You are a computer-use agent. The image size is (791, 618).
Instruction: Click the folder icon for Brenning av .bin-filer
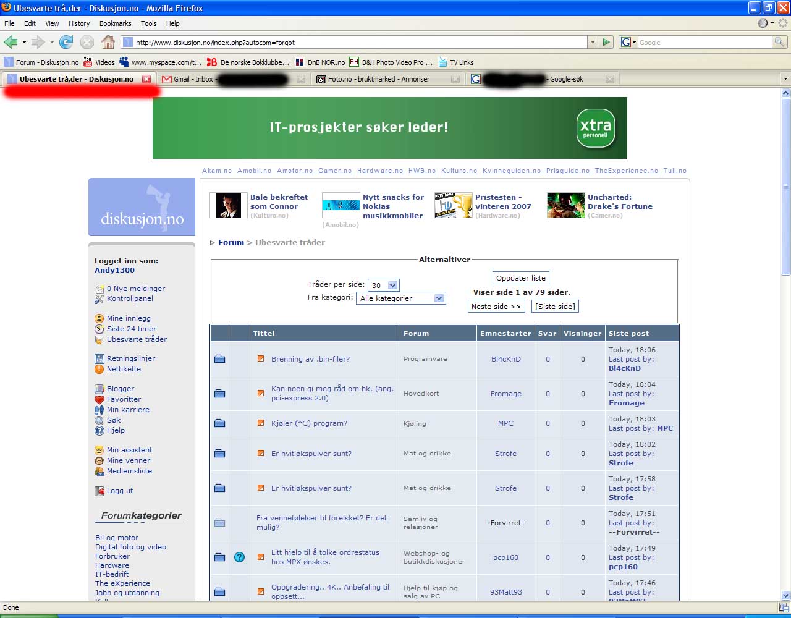(x=219, y=358)
